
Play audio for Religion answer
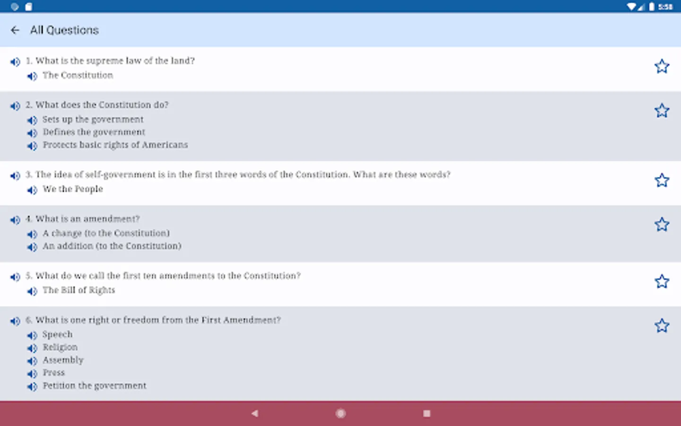coord(32,348)
